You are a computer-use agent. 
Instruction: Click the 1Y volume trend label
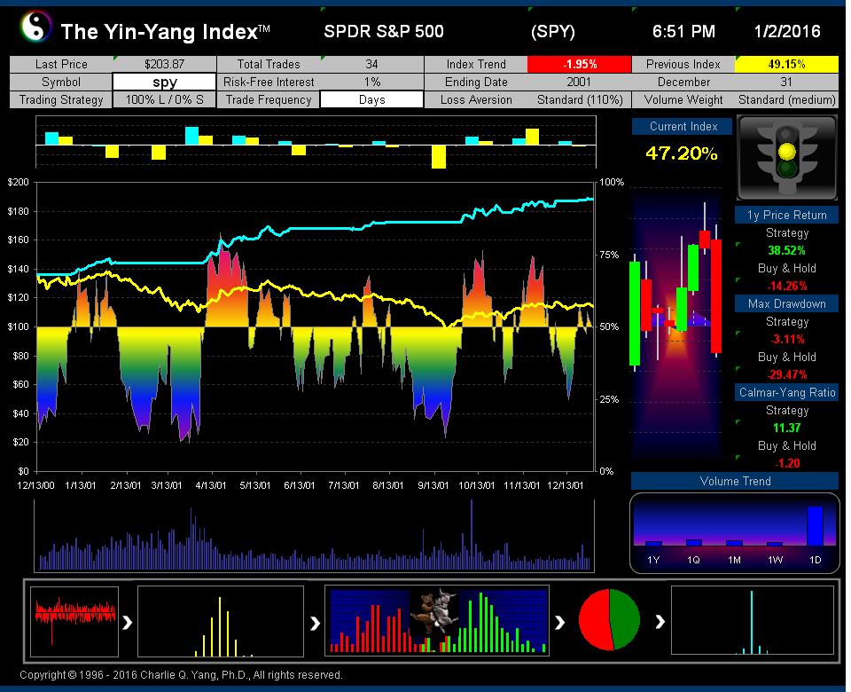pyautogui.click(x=653, y=560)
